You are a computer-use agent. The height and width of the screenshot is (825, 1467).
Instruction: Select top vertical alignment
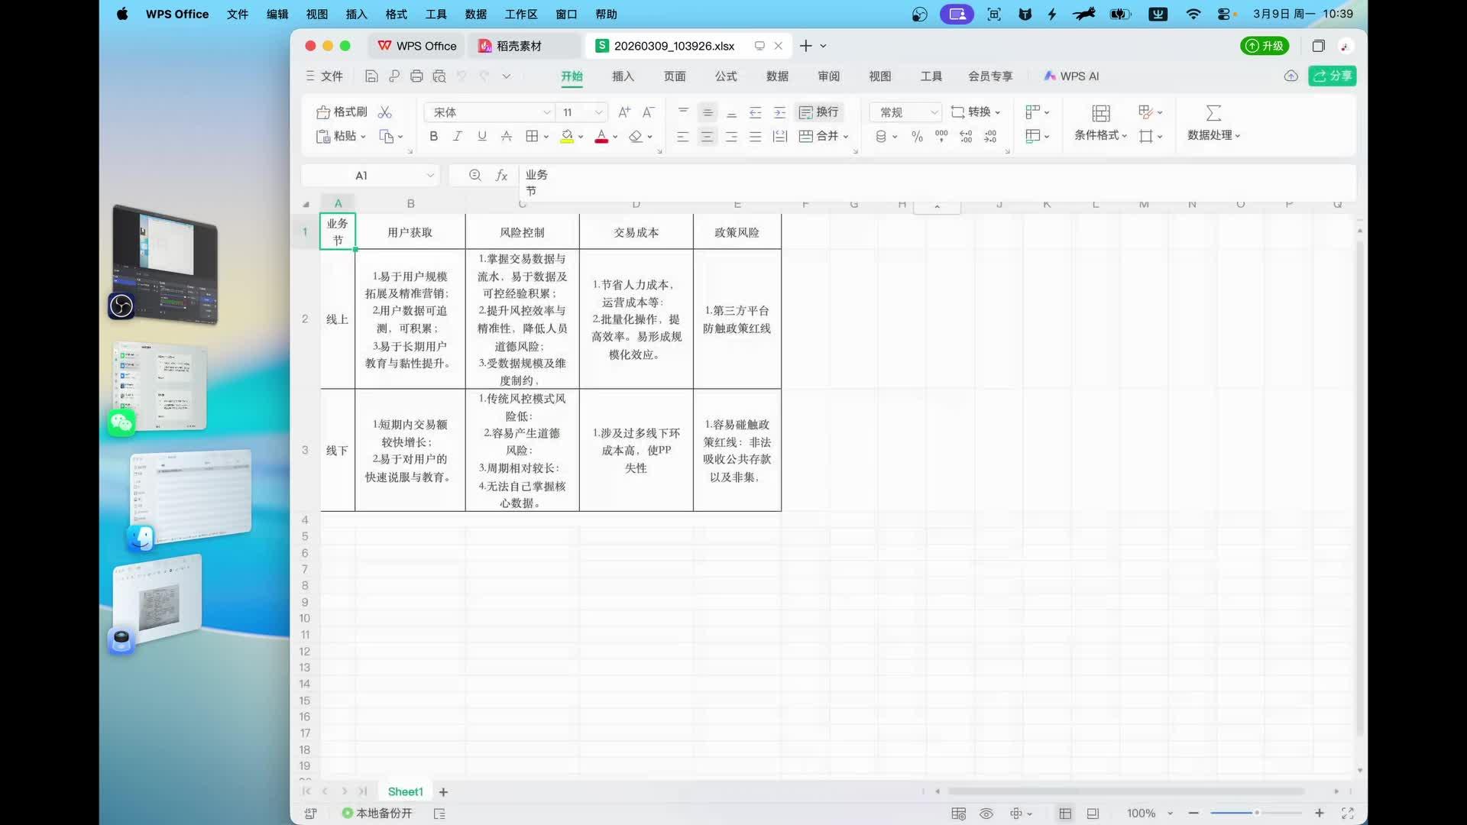(x=683, y=112)
